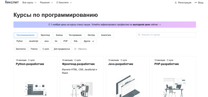Viewport: 208px width, 97px height.
Task: Toggle the С нуля filter
Action: tap(46, 49)
